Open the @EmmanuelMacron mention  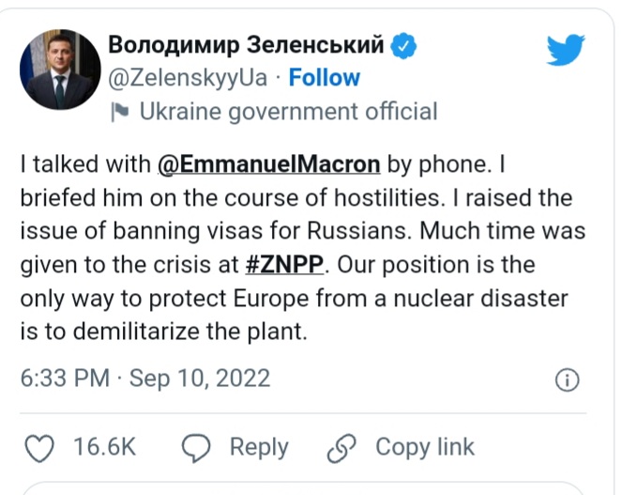[x=268, y=164]
